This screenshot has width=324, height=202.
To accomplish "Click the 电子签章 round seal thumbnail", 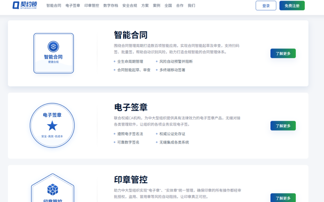I will pyautogui.click(x=52, y=125).
